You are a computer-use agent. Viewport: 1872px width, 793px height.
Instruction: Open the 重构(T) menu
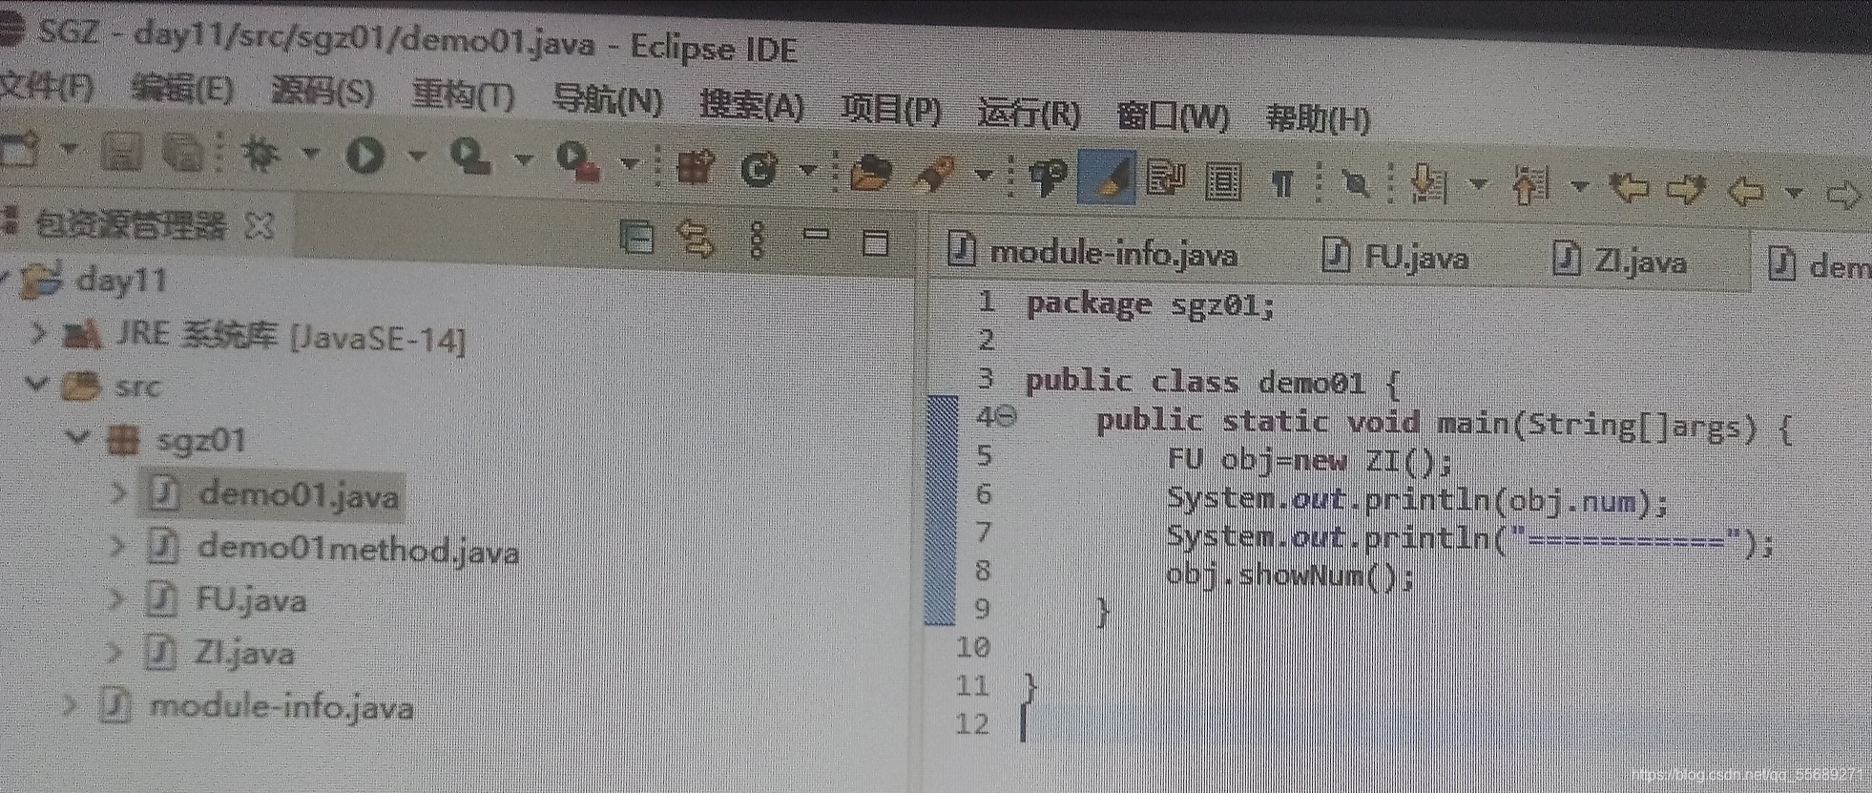coord(463,95)
